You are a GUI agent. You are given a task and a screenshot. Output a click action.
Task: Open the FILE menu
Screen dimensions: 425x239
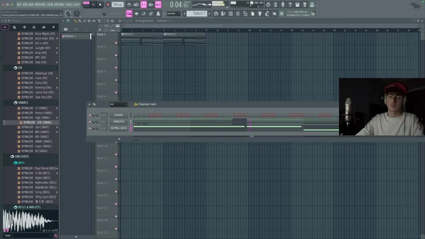coord(19,5)
